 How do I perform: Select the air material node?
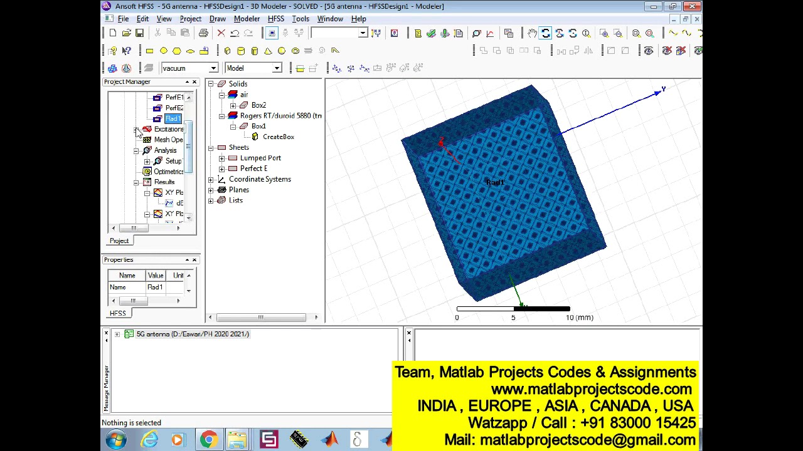point(244,95)
